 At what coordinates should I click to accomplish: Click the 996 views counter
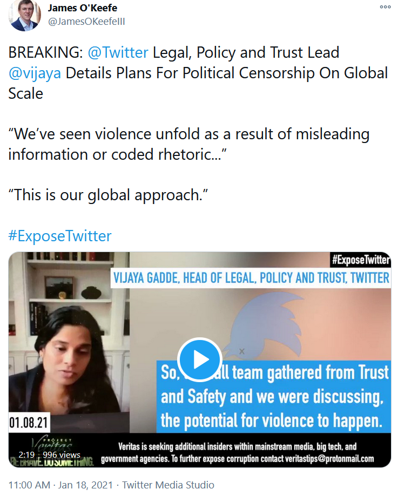click(x=62, y=455)
